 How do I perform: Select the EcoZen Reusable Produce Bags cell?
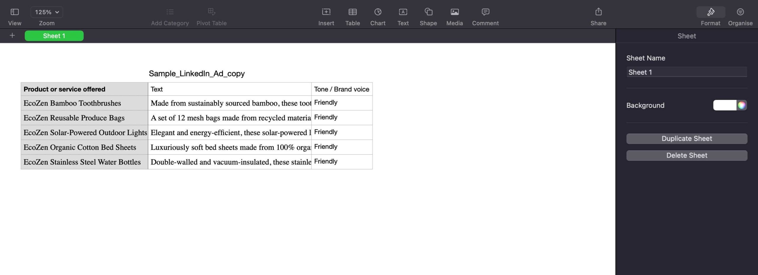[x=84, y=118]
